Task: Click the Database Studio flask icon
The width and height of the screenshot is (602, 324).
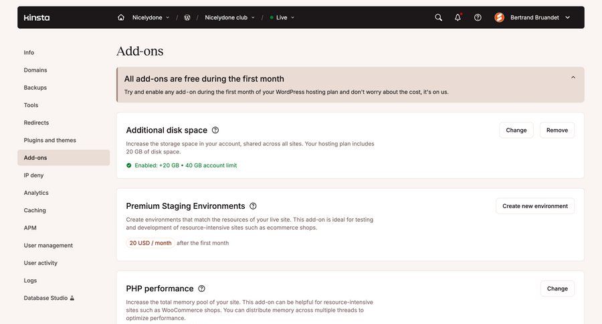Action: pos(72,298)
